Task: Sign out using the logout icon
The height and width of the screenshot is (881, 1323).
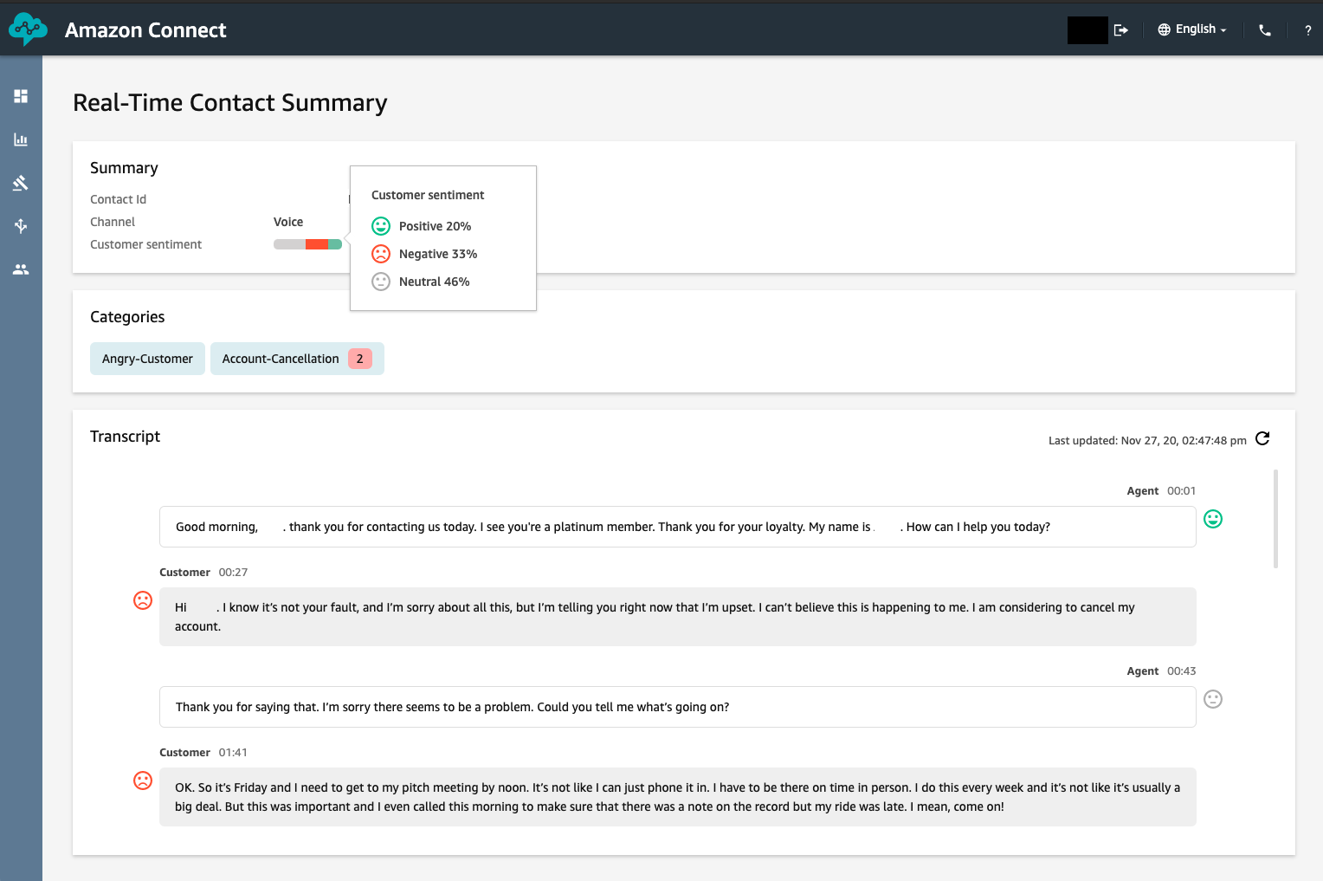Action: tap(1120, 29)
